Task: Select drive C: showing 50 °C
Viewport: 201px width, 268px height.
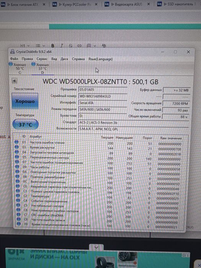Action: tap(18, 69)
